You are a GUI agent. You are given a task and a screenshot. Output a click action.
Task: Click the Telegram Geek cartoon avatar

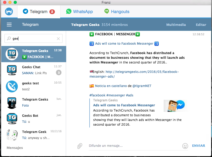[x=12, y=135]
